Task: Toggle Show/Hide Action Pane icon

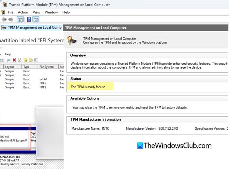Action: tap(36, 19)
